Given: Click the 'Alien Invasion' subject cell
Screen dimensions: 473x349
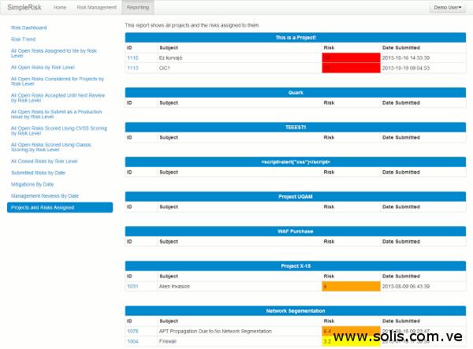Looking at the screenshot, I should (x=240, y=286).
